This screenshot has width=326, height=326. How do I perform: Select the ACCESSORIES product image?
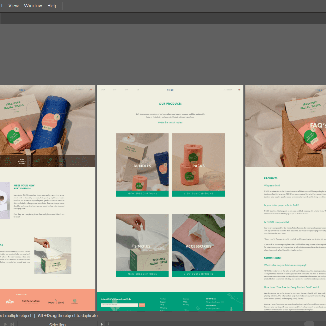point(198,242)
